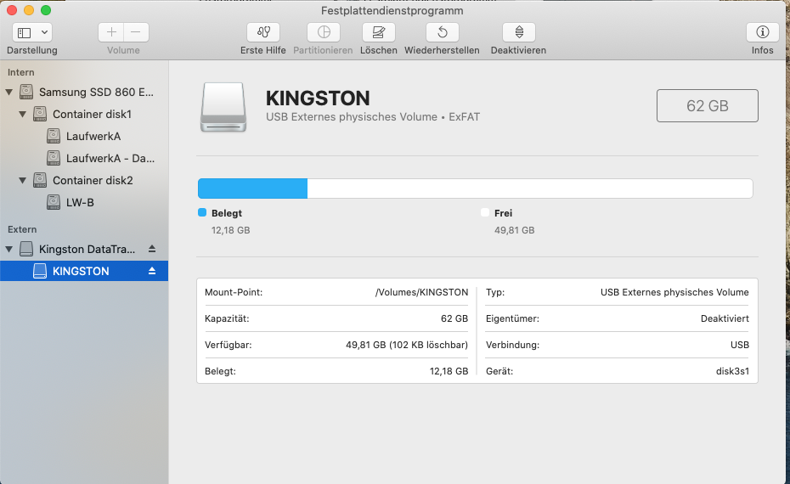Image resolution: width=790 pixels, height=484 pixels.
Task: Select the LaufwerkA - Daten volume
Action: point(110,158)
